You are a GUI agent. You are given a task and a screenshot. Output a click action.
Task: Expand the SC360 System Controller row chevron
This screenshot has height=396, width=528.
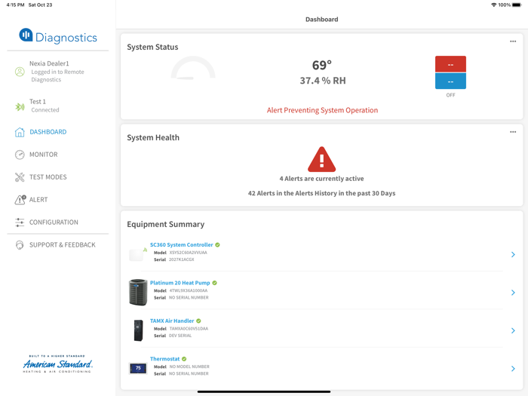513,255
